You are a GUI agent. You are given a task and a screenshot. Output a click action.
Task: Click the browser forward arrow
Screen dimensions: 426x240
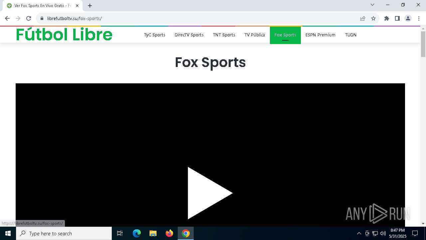click(x=18, y=18)
